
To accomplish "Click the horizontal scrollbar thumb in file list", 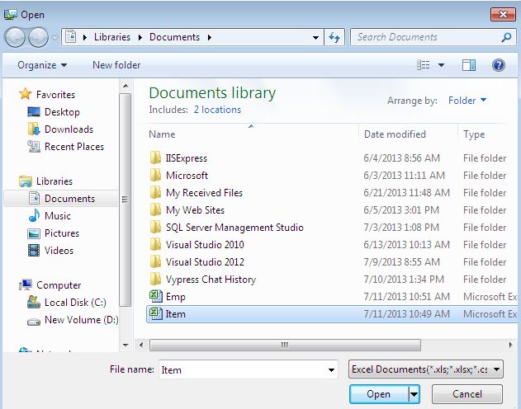I will click(285, 345).
